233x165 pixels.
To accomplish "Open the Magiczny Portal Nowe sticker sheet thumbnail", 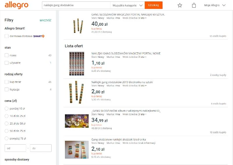I will [77, 64].
